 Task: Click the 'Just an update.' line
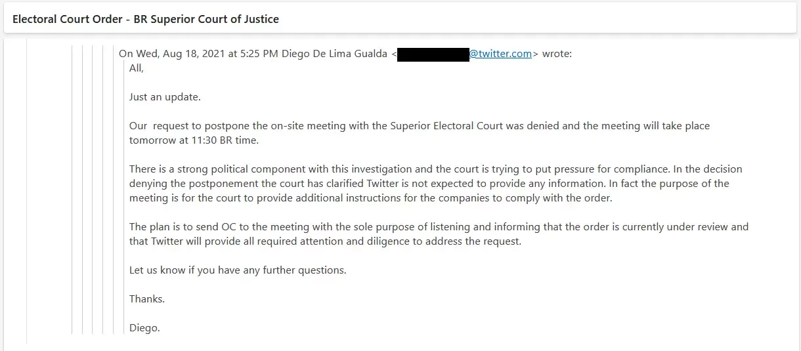tap(165, 97)
